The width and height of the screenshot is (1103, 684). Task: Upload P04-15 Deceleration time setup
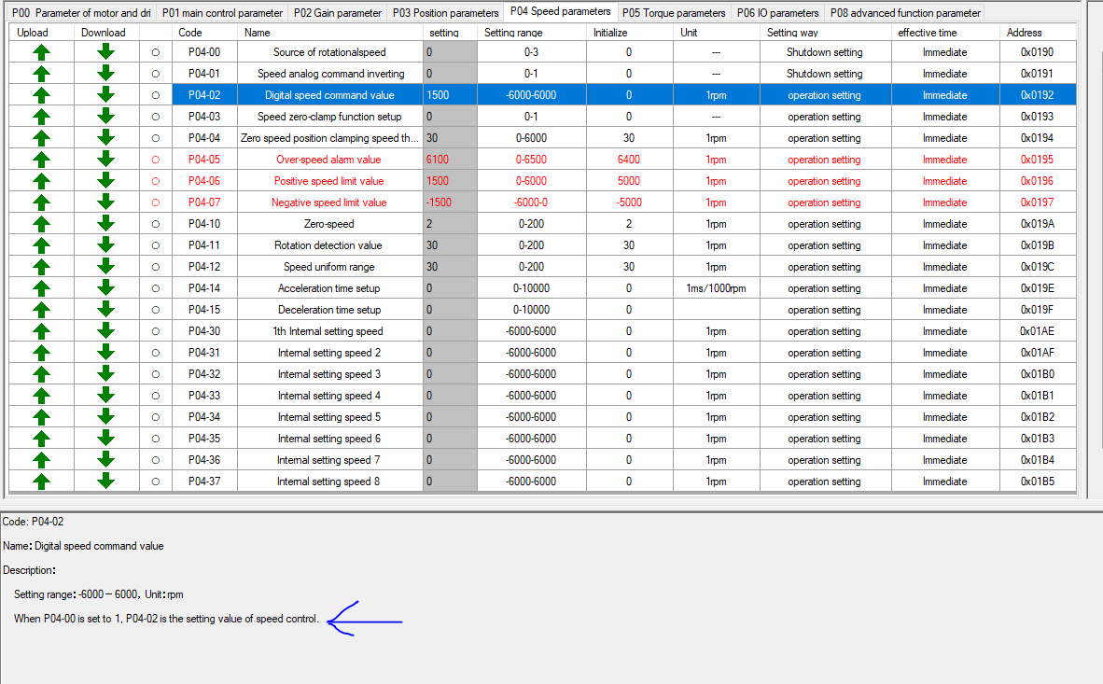coord(41,310)
